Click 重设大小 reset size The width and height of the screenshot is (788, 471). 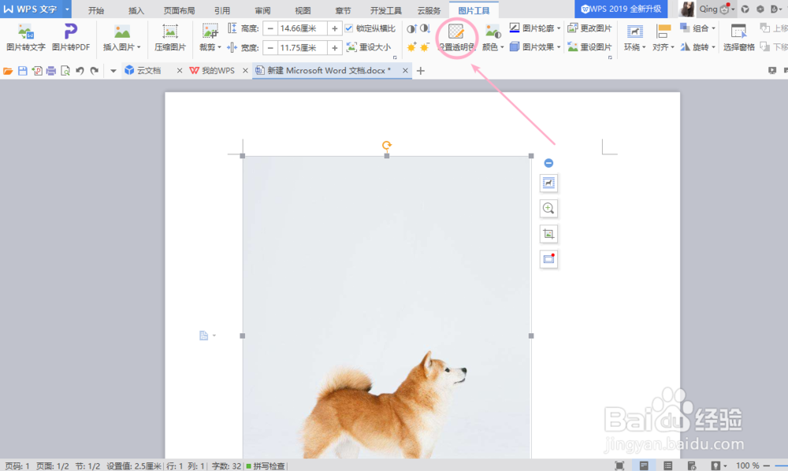pyautogui.click(x=368, y=47)
